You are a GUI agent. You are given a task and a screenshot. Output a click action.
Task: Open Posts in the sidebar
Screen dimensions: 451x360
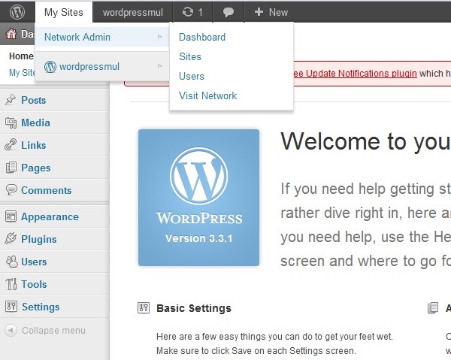click(34, 100)
